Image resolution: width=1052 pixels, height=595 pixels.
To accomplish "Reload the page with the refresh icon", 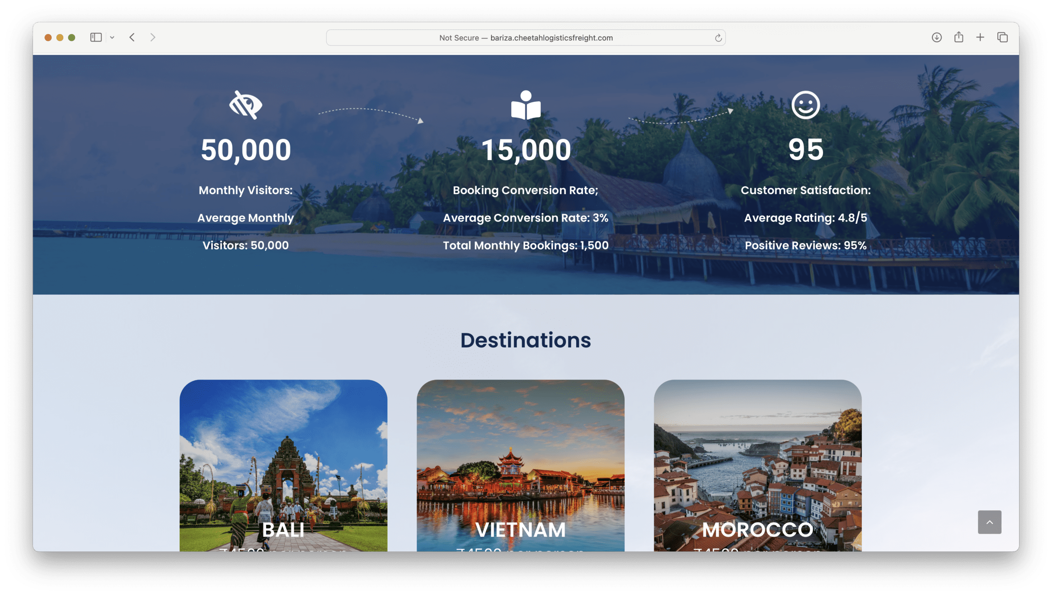I will click(x=718, y=38).
